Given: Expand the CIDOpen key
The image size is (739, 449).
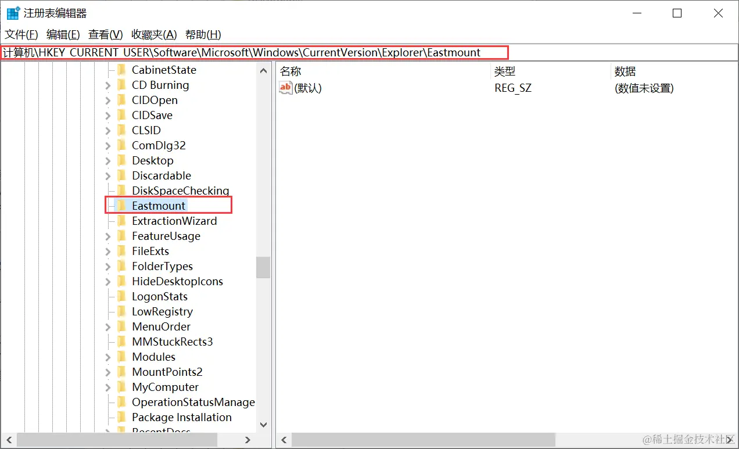Looking at the screenshot, I should click(x=108, y=100).
